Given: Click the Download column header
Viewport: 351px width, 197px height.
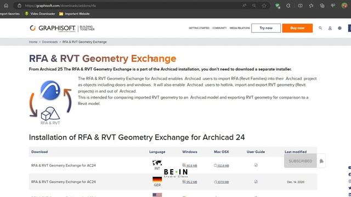Looking at the screenshot, I should (x=39, y=152).
